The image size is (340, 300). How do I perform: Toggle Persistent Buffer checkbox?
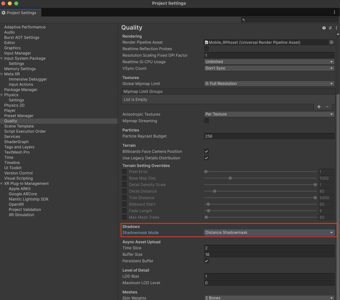[207, 261]
